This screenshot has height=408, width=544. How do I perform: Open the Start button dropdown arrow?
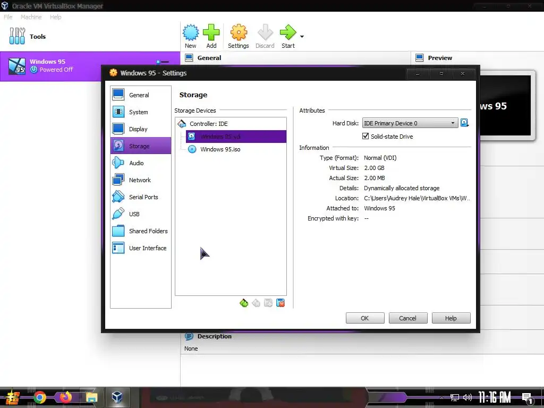click(x=302, y=37)
